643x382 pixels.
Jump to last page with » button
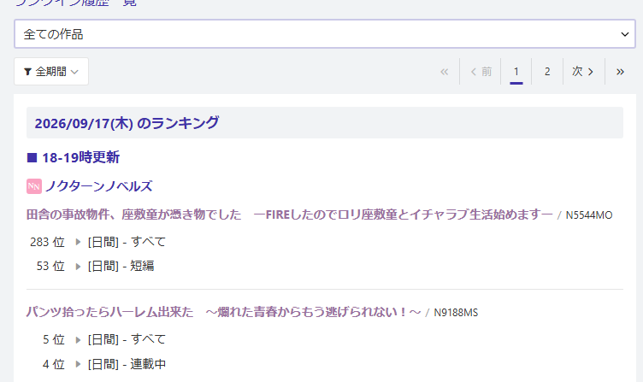pyautogui.click(x=620, y=72)
